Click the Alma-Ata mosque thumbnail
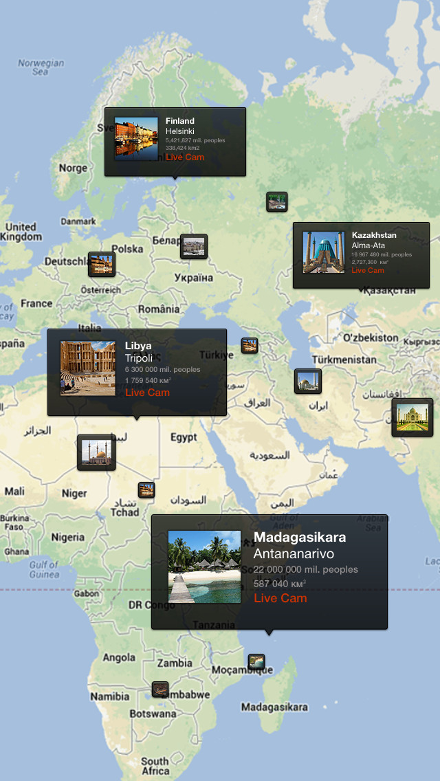Viewport: 440px width, 781px height. point(323,252)
